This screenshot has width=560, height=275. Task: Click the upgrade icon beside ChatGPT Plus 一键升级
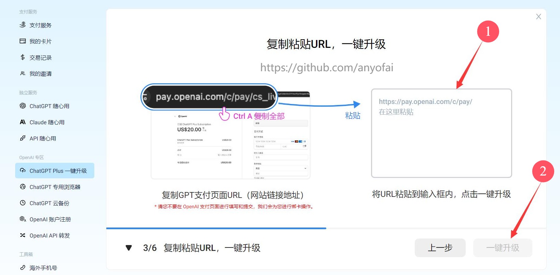click(23, 170)
